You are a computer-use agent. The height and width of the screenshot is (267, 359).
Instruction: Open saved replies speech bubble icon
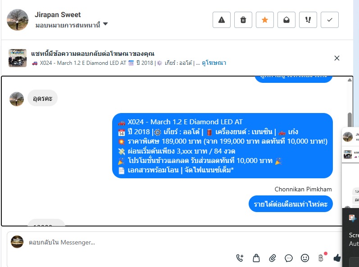(x=289, y=258)
